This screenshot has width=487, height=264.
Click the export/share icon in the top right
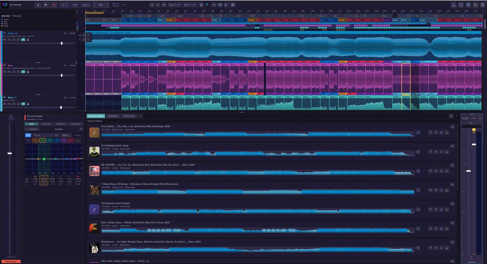coord(453,5)
